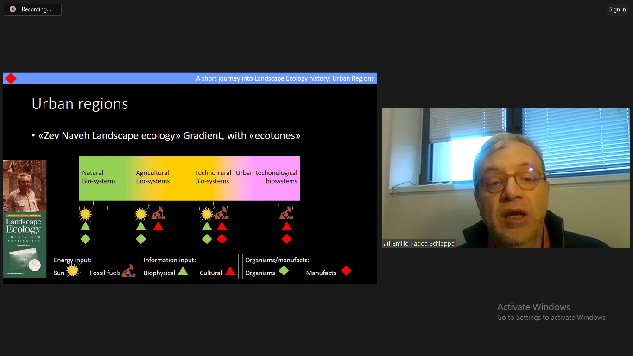Image resolution: width=633 pixels, height=356 pixels.
Task: Click the red Cultural triangle in legend
Action: click(x=230, y=271)
